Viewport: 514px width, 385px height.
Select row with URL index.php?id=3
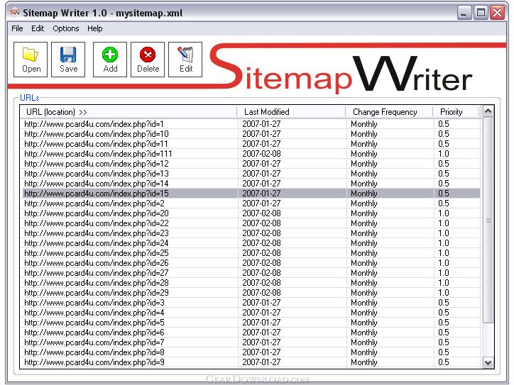tap(251, 303)
